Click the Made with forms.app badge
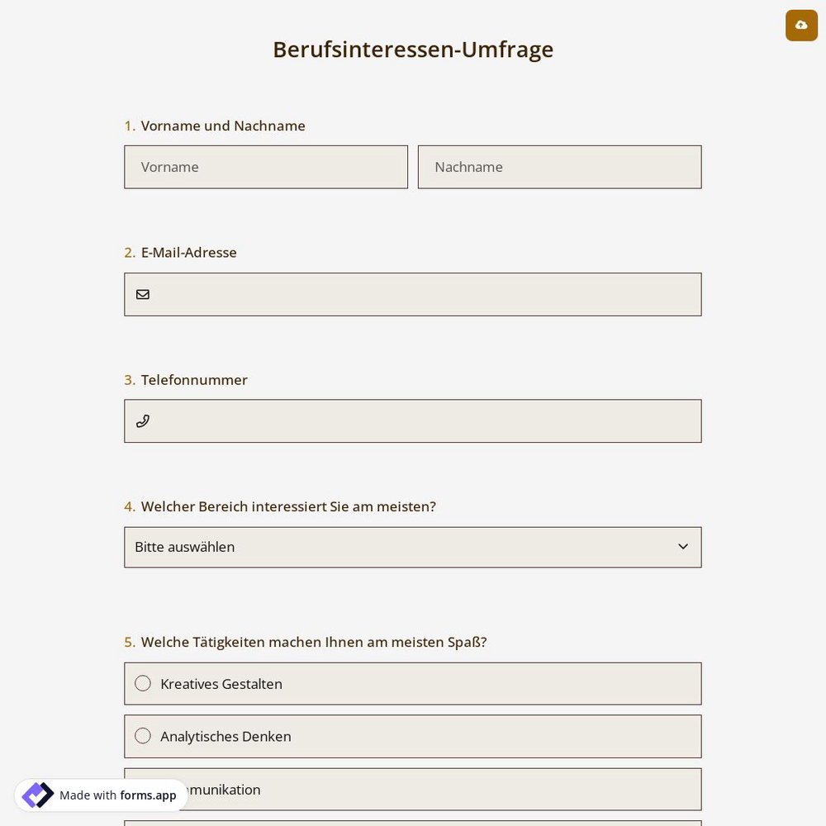Image resolution: width=826 pixels, height=826 pixels. (101, 795)
